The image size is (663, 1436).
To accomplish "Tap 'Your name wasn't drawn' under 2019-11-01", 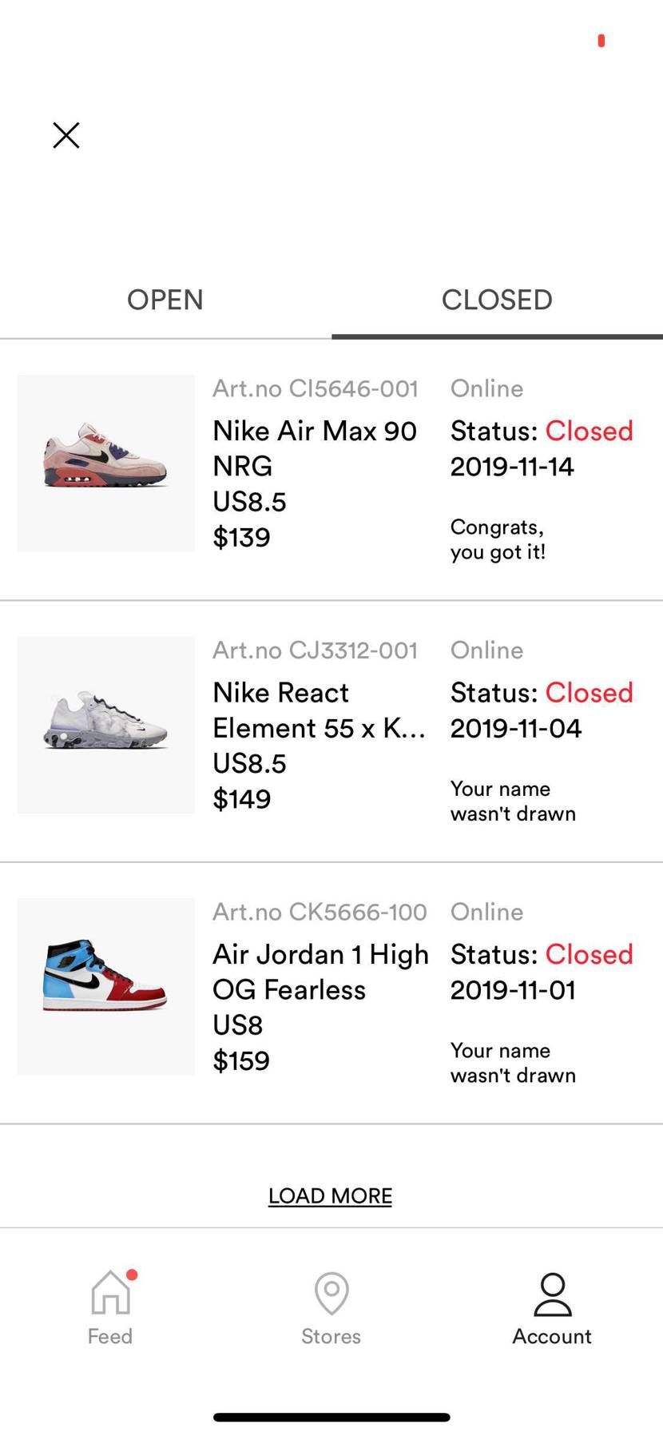I will pyautogui.click(x=513, y=1063).
